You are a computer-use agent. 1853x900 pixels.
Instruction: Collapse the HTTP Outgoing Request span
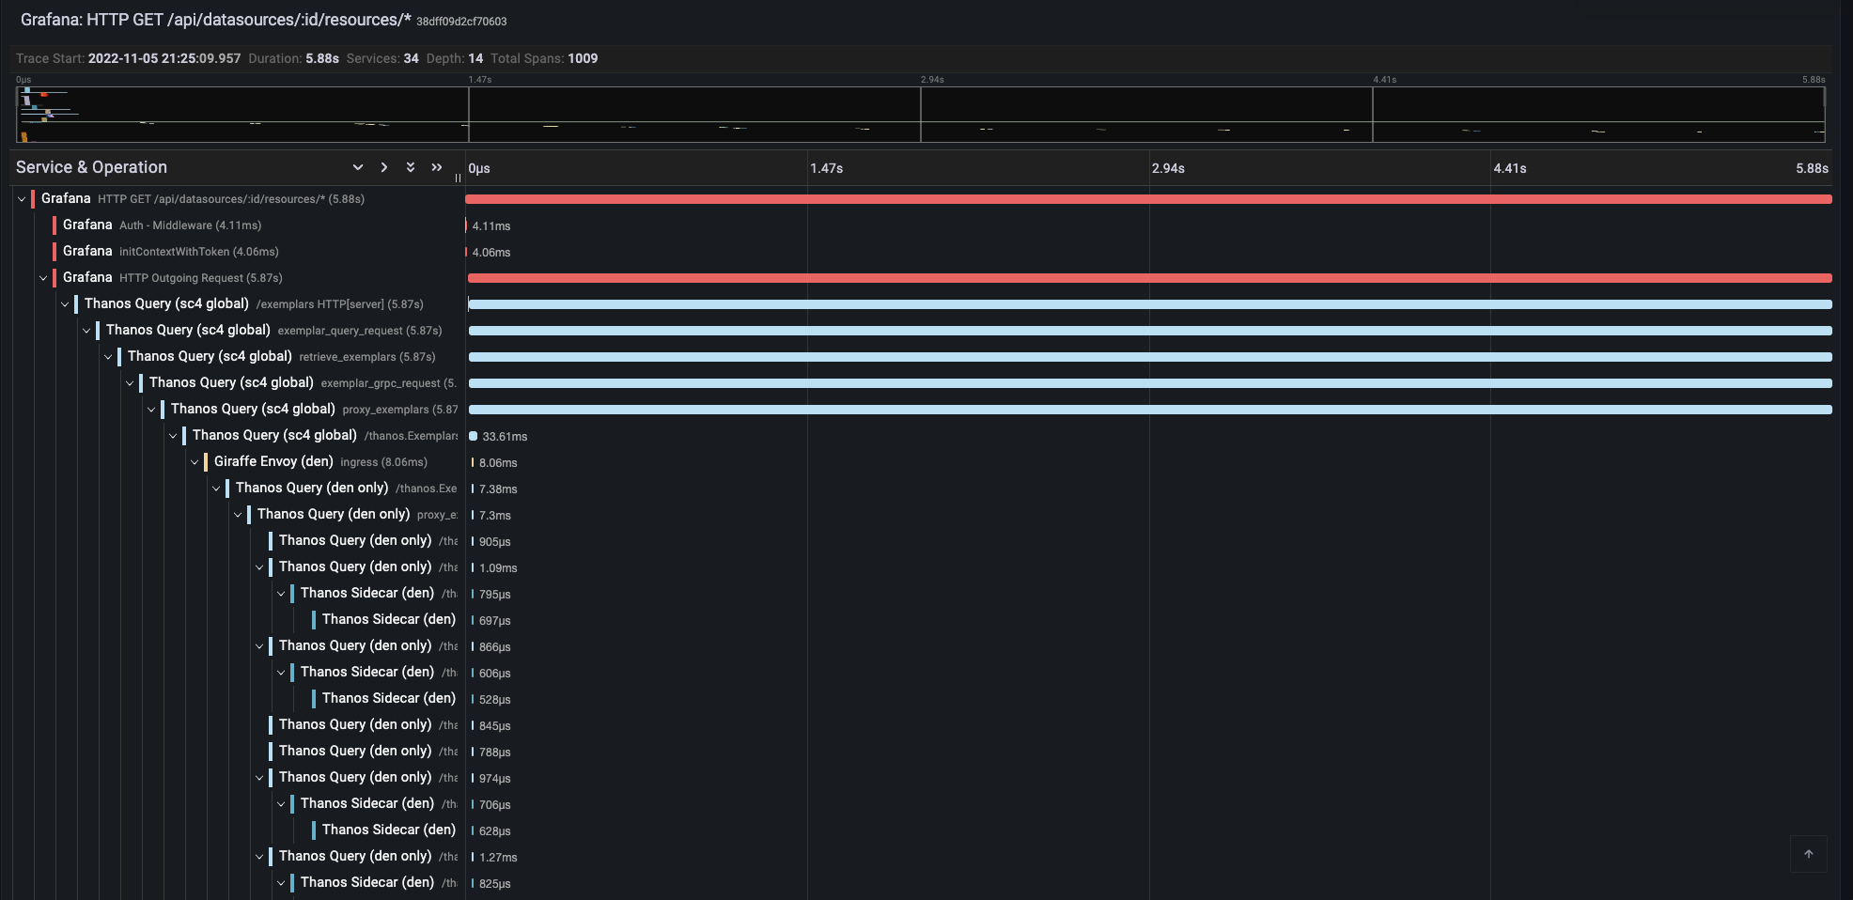point(42,278)
